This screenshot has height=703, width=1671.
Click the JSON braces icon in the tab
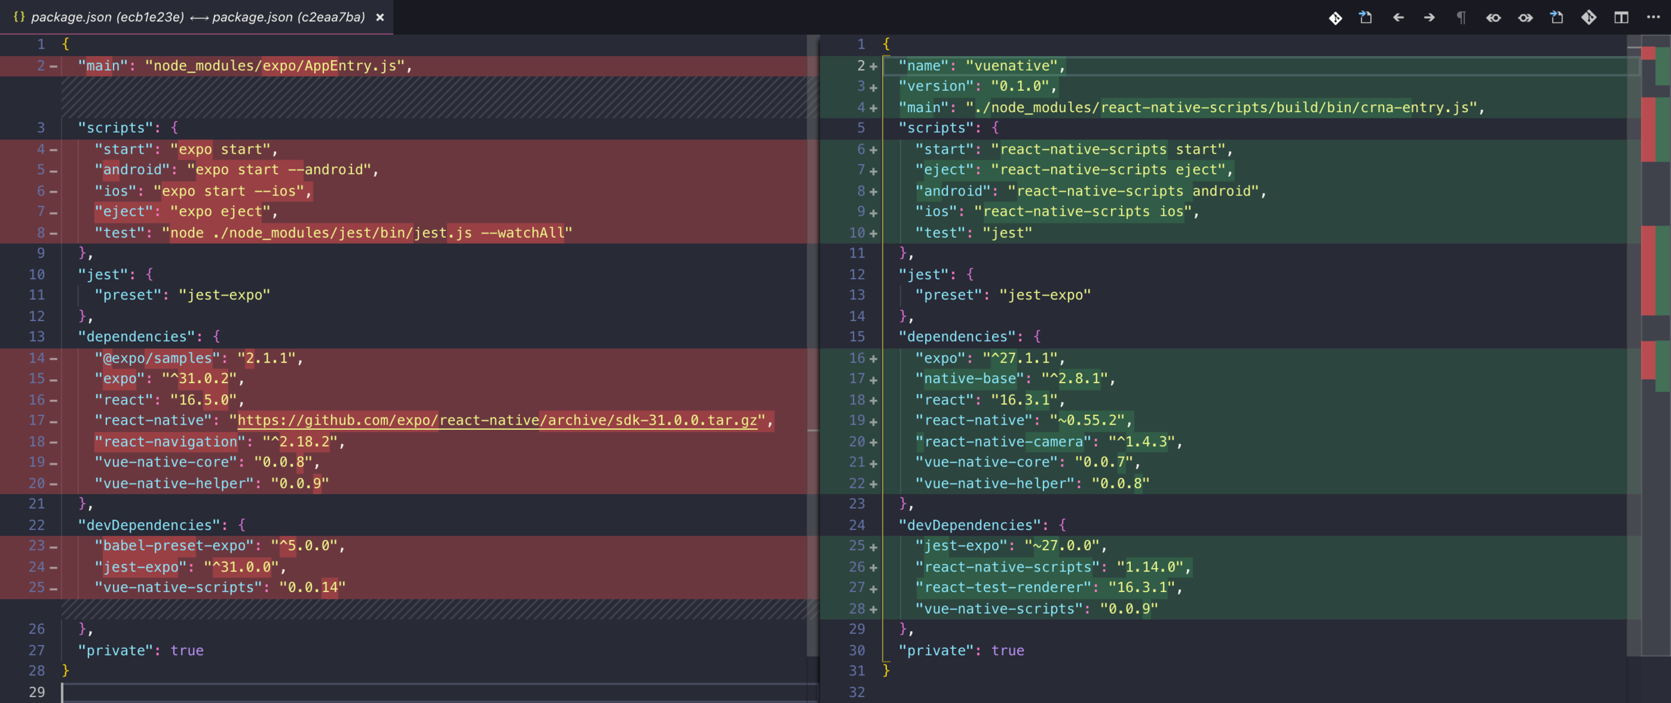19,17
